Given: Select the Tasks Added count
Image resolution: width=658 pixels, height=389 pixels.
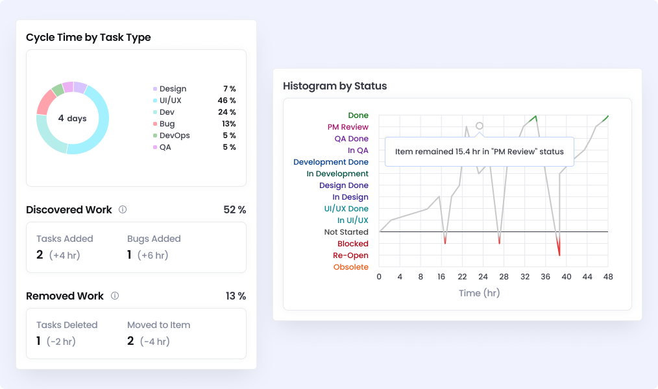Looking at the screenshot, I should (x=40, y=255).
